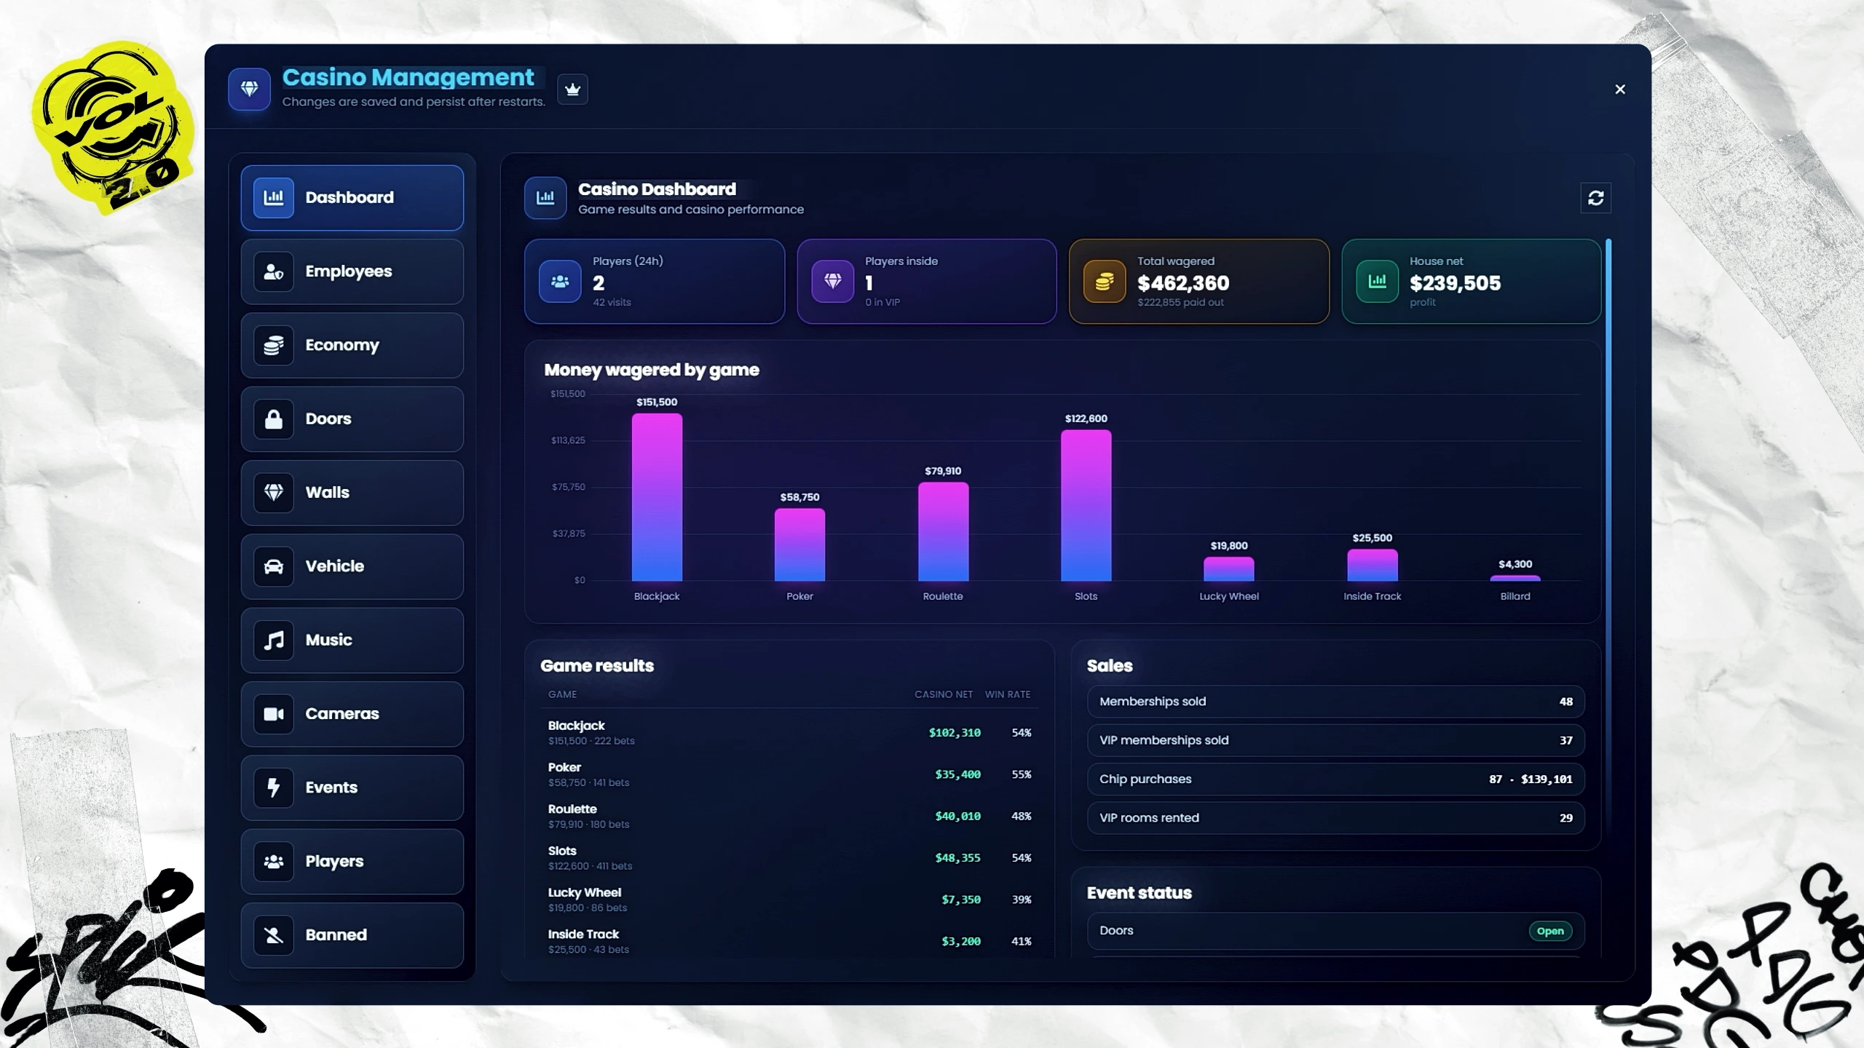The width and height of the screenshot is (1864, 1048).
Task: Click the Doors padlock sidebar icon
Action: pos(274,419)
